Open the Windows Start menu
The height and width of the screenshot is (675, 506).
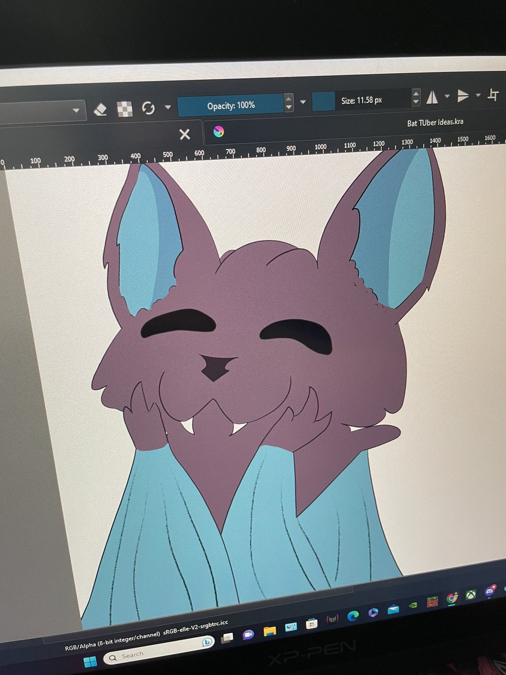click(90, 661)
